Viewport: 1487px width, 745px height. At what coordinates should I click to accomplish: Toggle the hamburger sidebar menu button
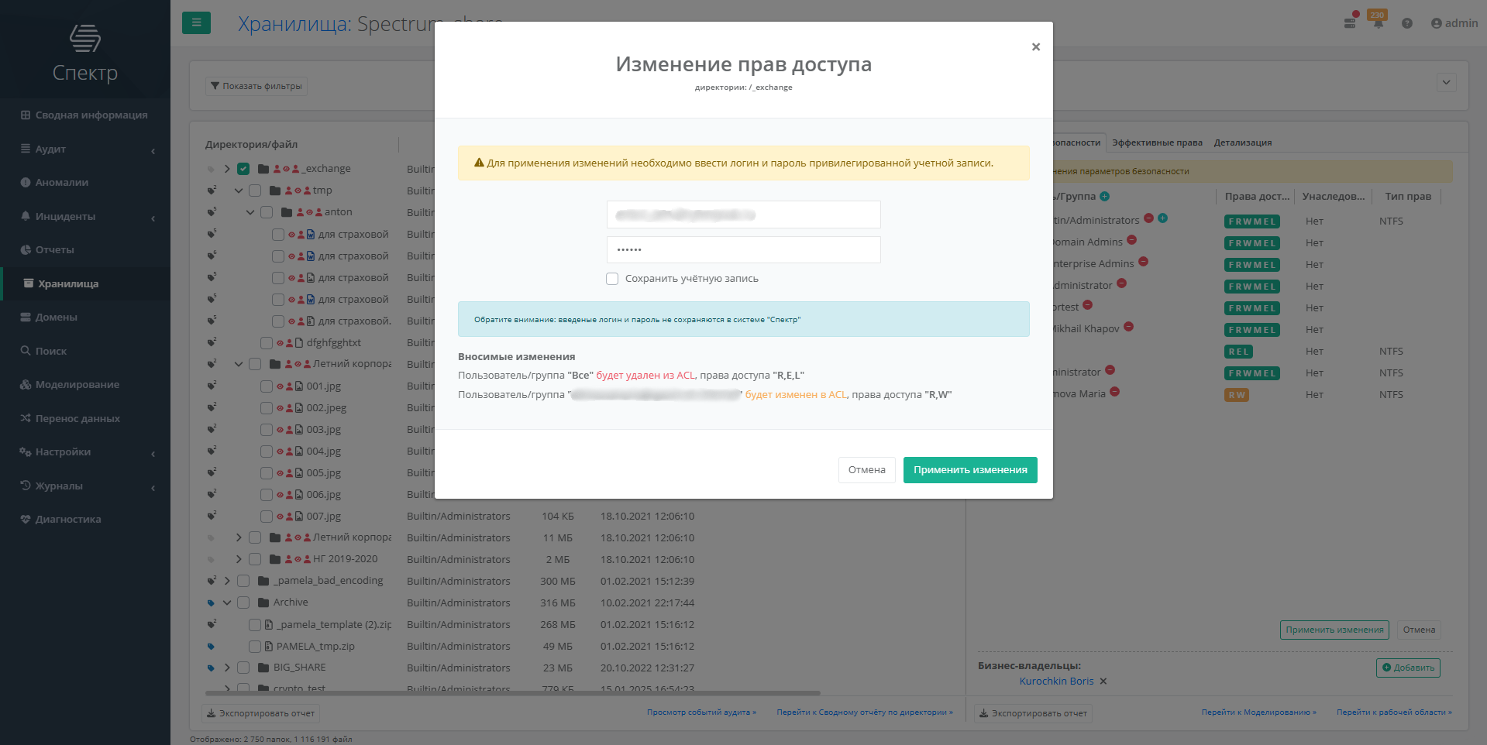(x=196, y=22)
